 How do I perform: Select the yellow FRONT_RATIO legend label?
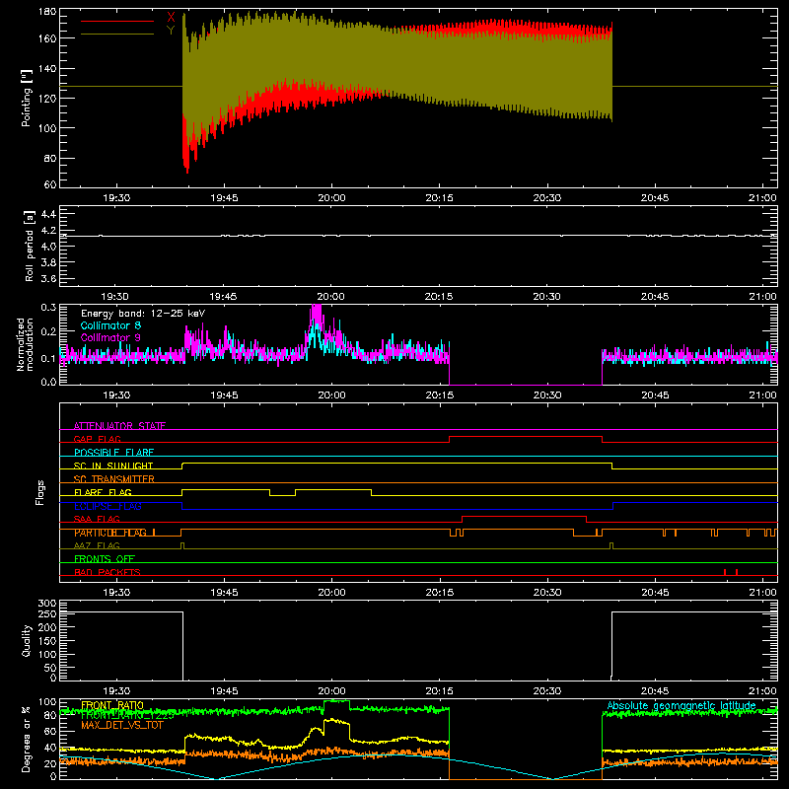[x=112, y=705]
